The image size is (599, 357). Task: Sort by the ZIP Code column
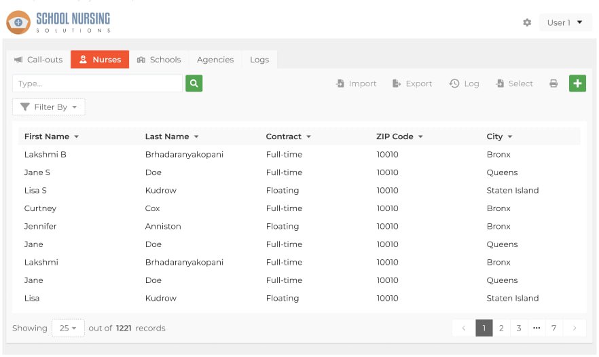399,136
